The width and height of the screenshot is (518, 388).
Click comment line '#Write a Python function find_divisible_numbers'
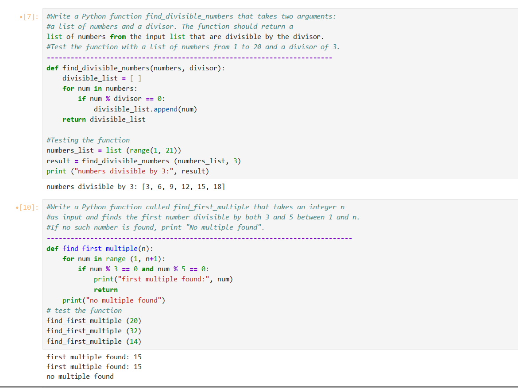point(191,16)
